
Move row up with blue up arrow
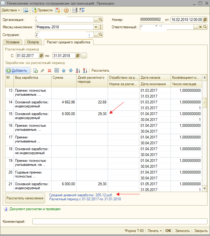64,70
